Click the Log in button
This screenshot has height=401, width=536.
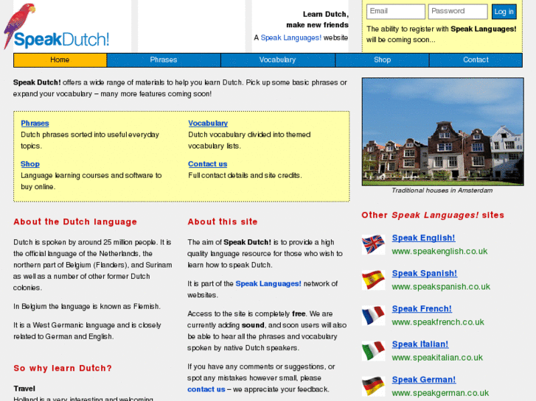pos(504,12)
